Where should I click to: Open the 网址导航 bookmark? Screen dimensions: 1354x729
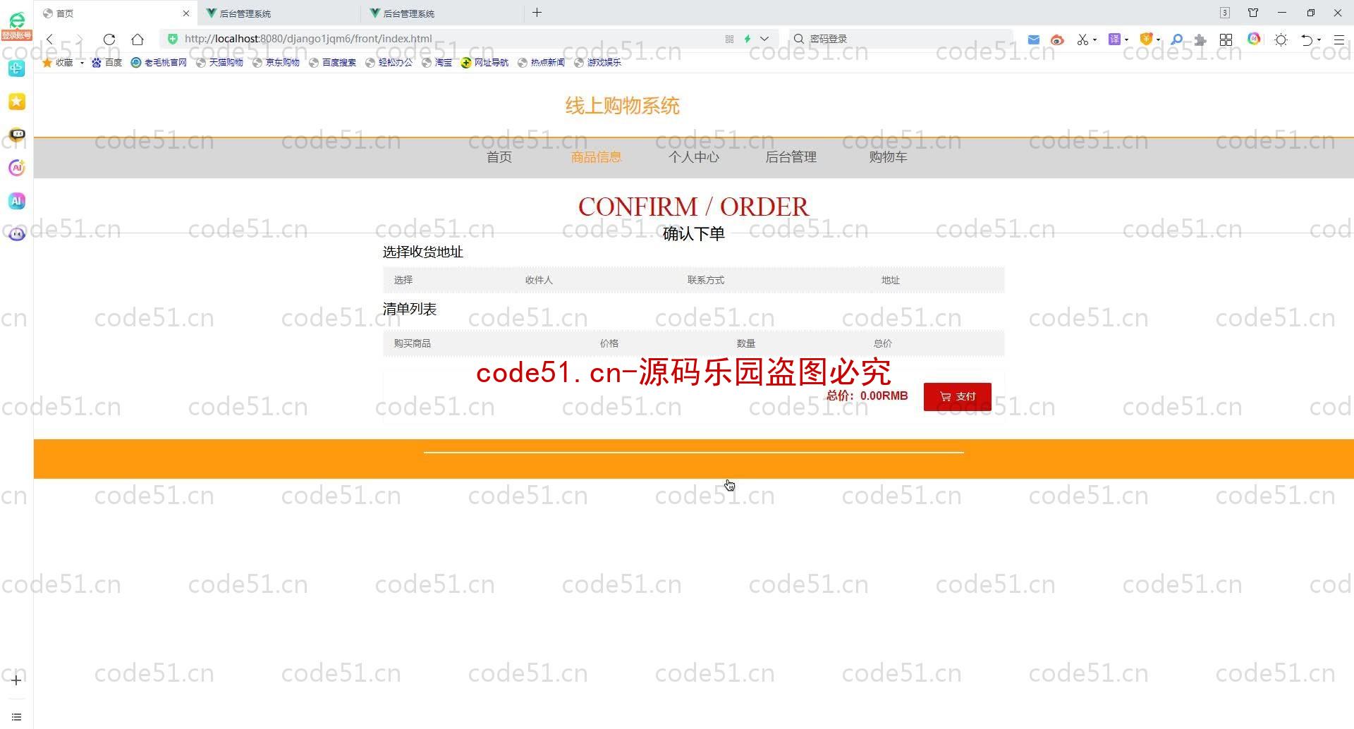(484, 63)
